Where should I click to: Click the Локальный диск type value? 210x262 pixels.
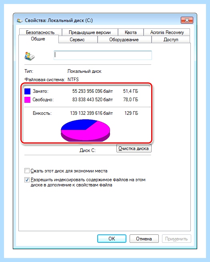[x=84, y=71]
